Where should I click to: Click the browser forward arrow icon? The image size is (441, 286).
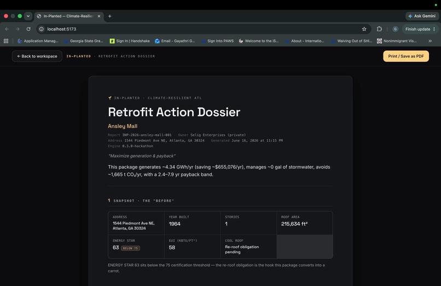click(18, 29)
